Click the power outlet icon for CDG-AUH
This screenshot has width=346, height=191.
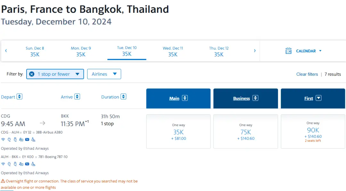click(9, 139)
